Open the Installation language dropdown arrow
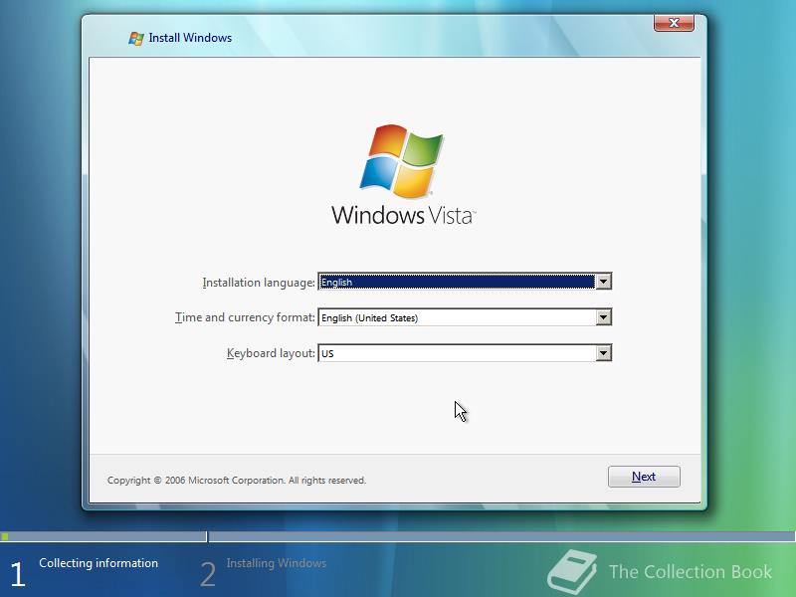The height and width of the screenshot is (597, 796). coord(603,282)
